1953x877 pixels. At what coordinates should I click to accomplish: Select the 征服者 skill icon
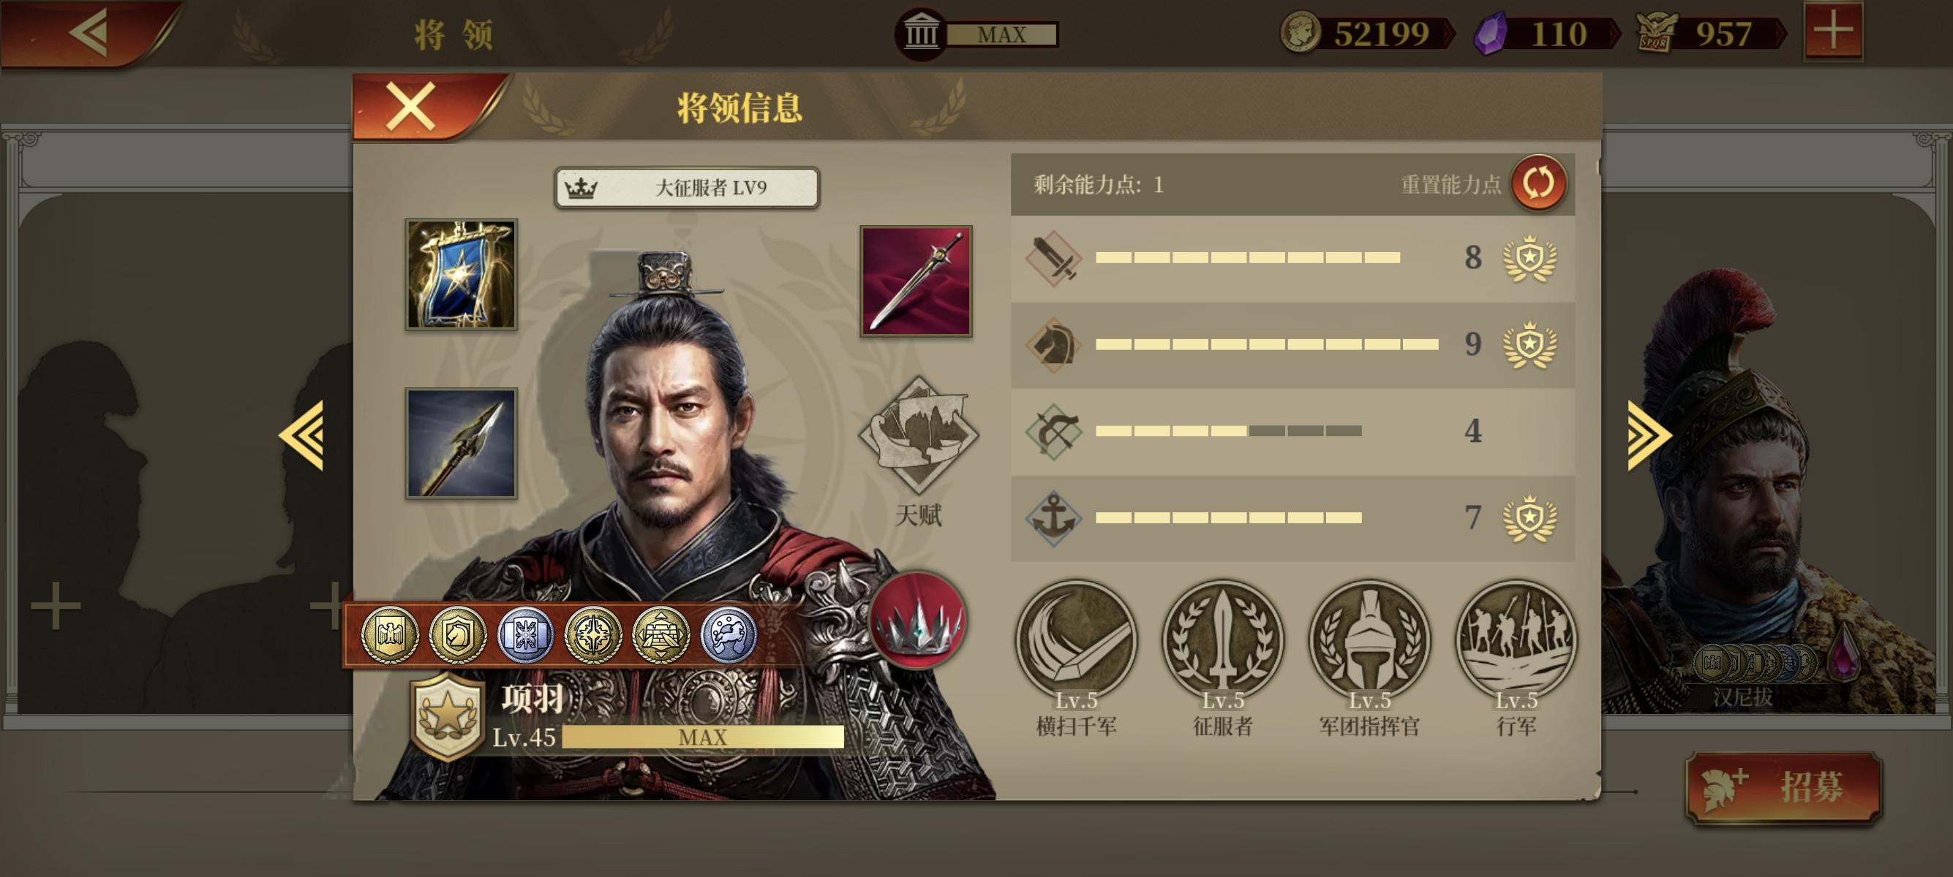point(1222,642)
